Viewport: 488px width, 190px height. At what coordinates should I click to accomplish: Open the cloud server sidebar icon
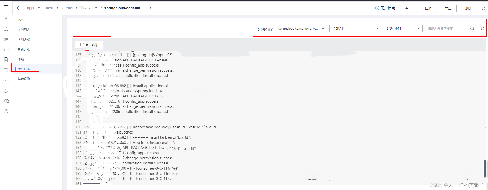pyautogui.click(x=6, y=19)
